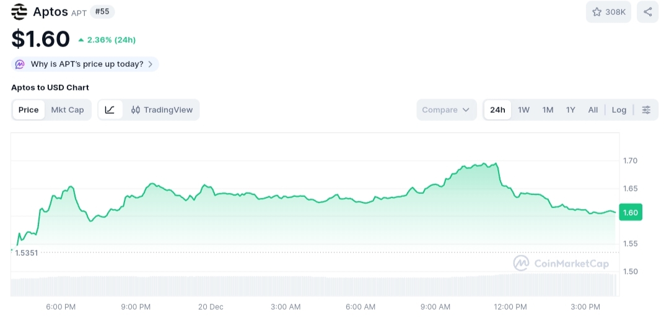
Task: Click the 1.5351 opening price label
Action: (27, 253)
